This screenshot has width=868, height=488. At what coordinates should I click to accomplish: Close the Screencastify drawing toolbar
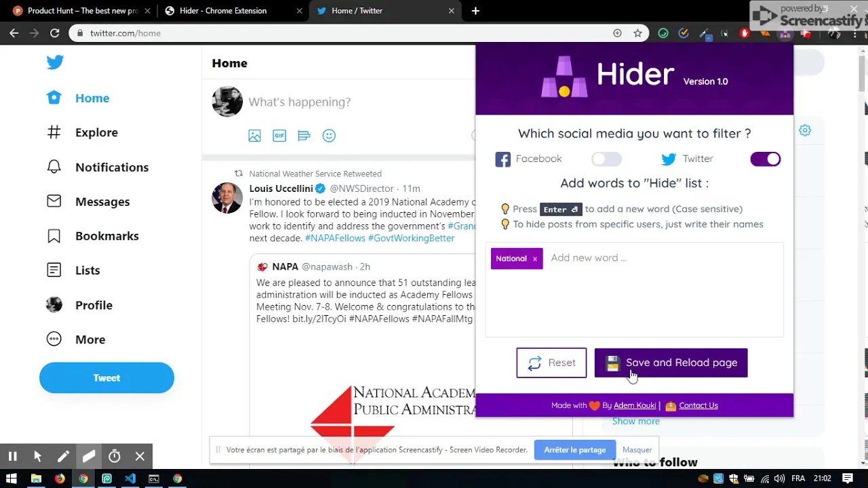(140, 457)
